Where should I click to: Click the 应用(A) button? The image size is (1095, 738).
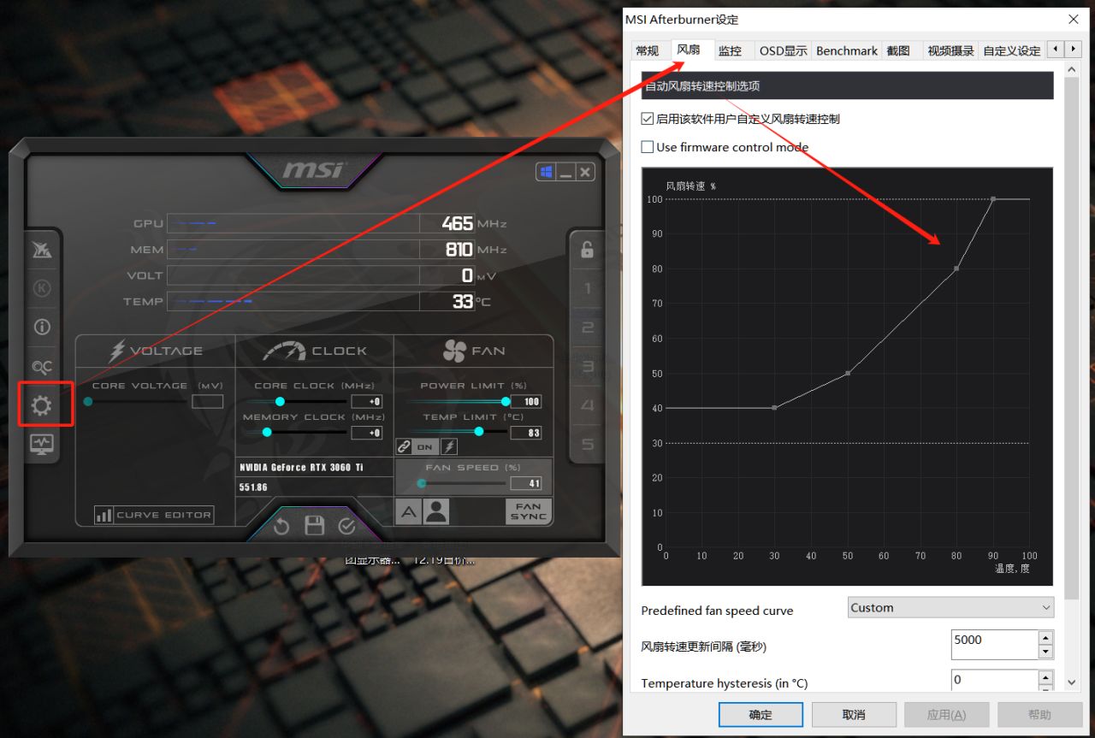(947, 715)
